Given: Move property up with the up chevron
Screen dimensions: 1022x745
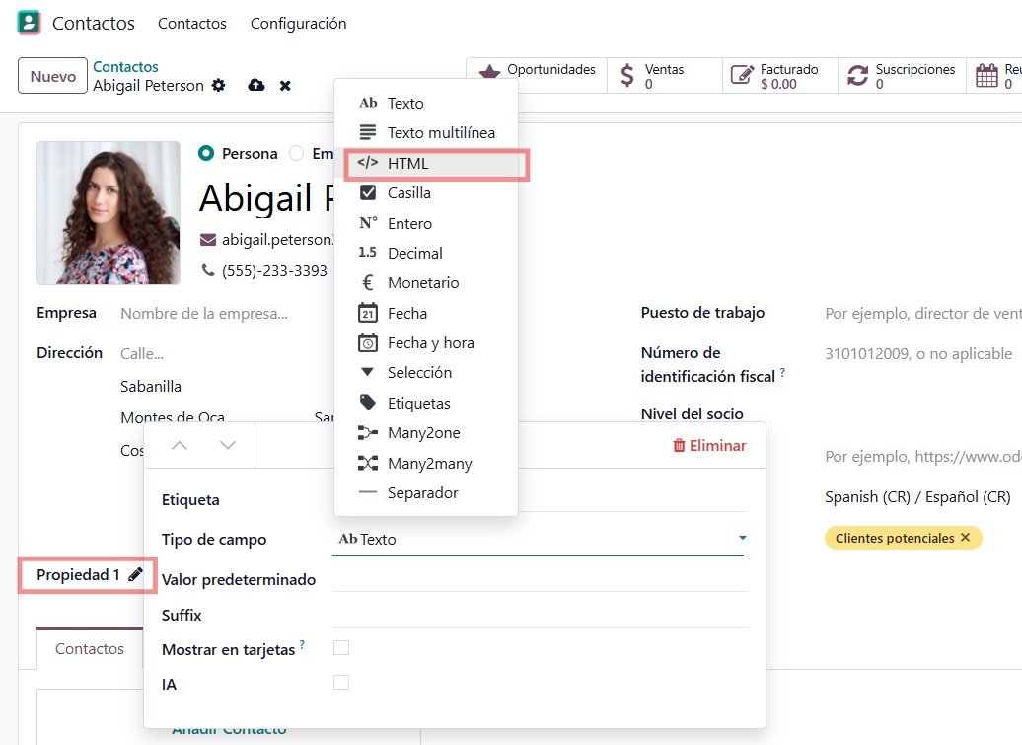Looking at the screenshot, I should click(x=180, y=445).
